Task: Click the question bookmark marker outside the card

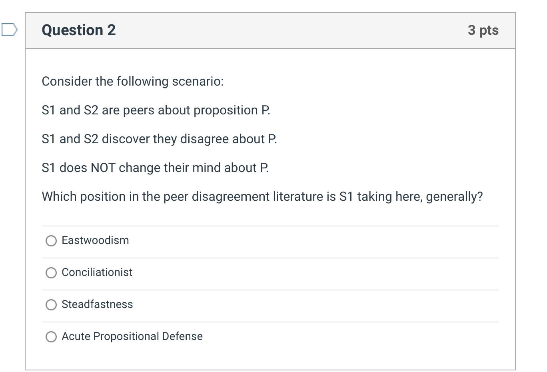Action: point(8,28)
